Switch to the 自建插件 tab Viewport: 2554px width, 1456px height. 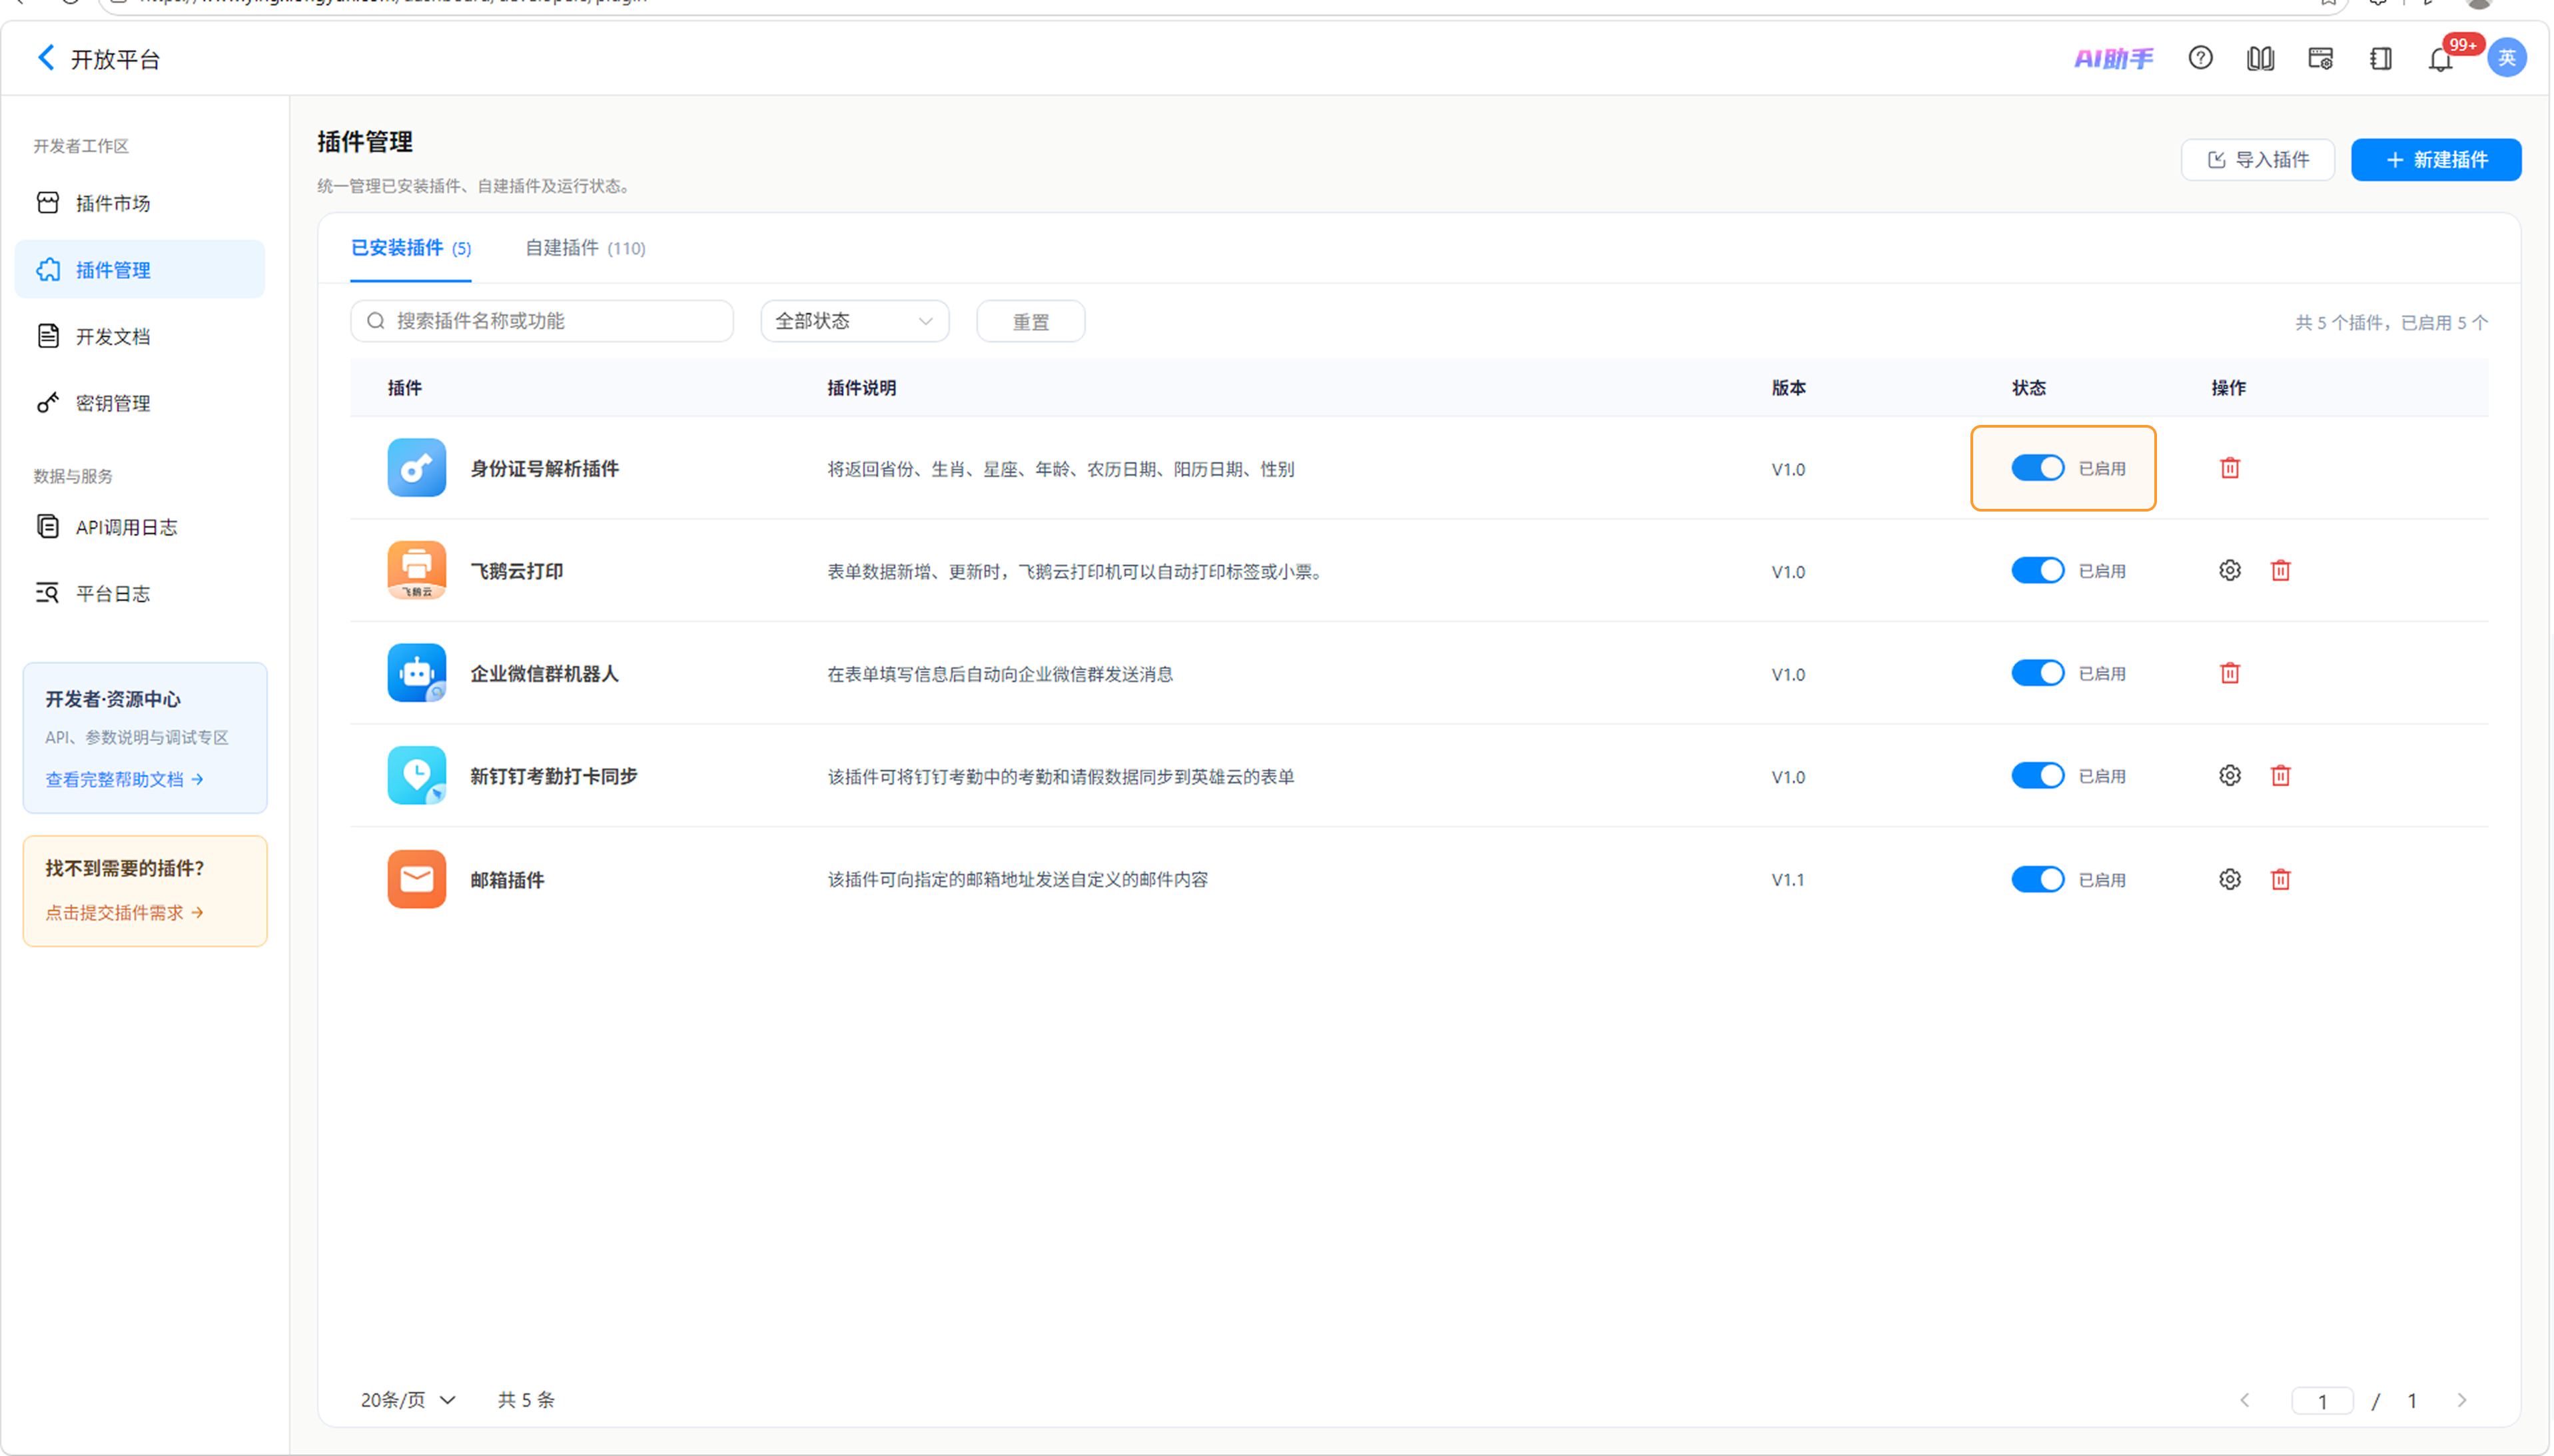(585, 248)
